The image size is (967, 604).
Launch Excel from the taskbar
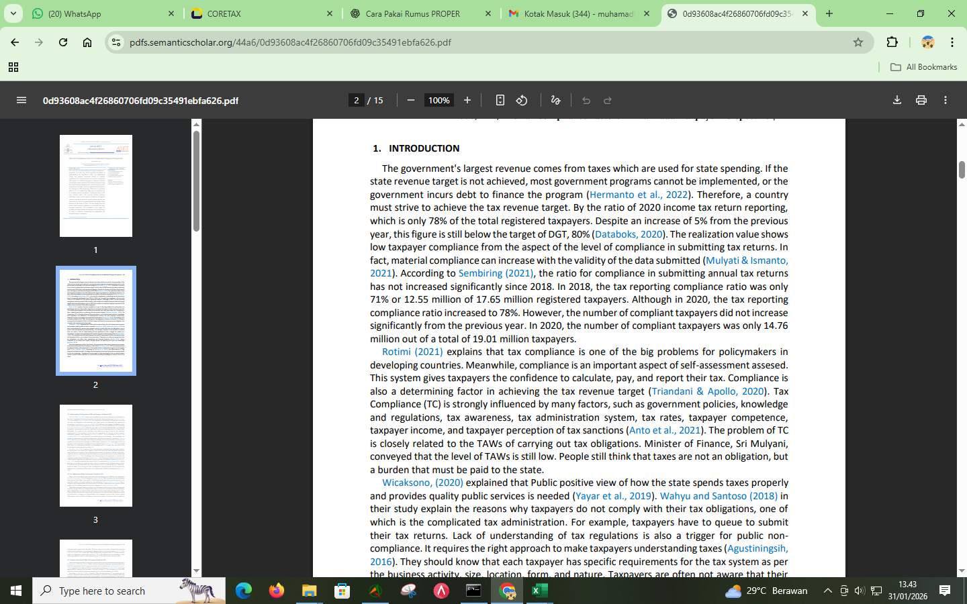pyautogui.click(x=539, y=591)
